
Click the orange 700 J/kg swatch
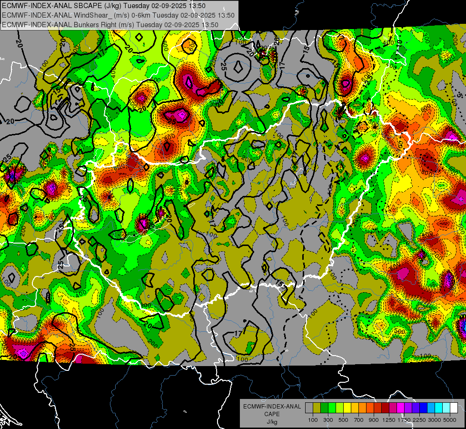(x=362, y=408)
